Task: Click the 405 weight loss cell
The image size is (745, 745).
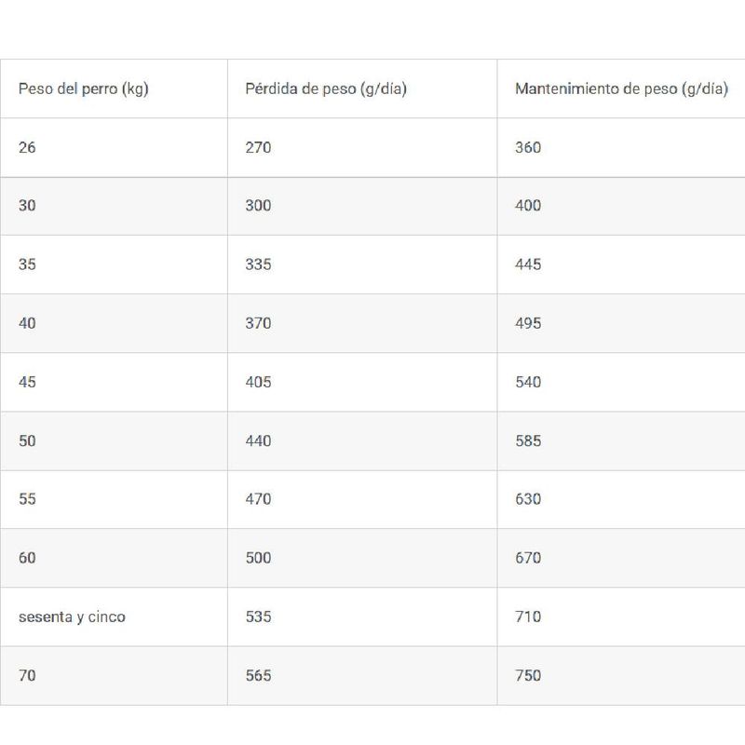Action: tap(258, 382)
